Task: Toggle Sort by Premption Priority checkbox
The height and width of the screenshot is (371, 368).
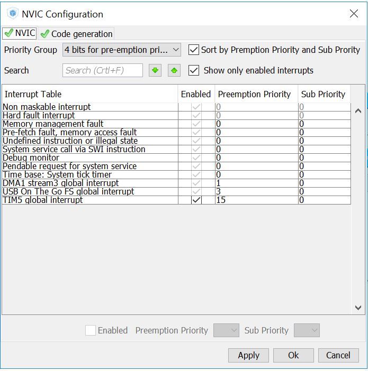Action: pos(194,50)
